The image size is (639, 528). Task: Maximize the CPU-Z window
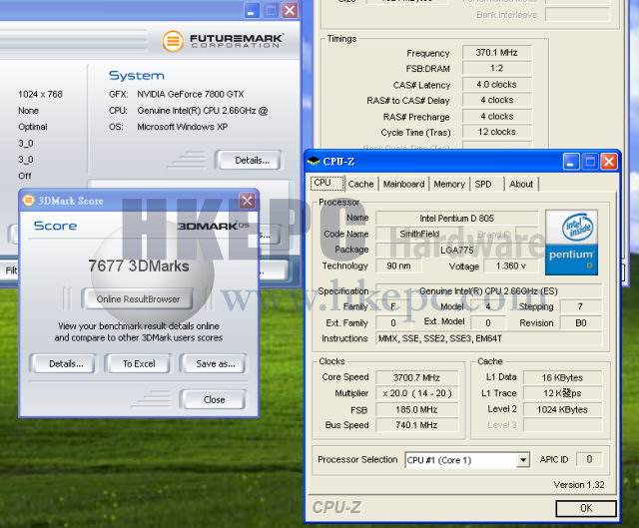click(590, 162)
